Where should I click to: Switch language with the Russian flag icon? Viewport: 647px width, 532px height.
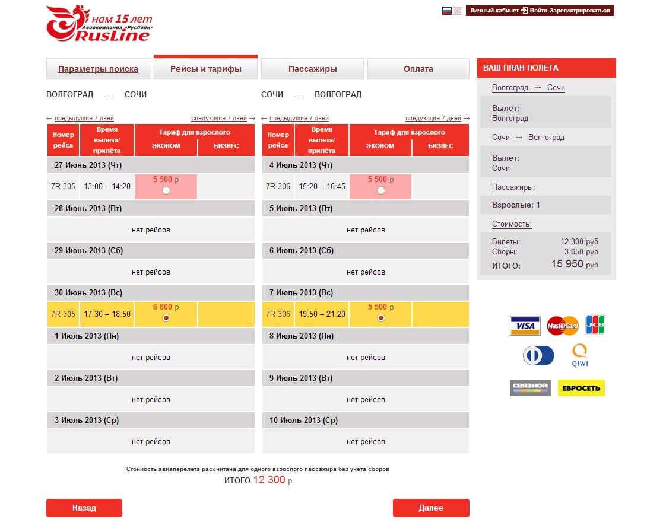(x=447, y=11)
